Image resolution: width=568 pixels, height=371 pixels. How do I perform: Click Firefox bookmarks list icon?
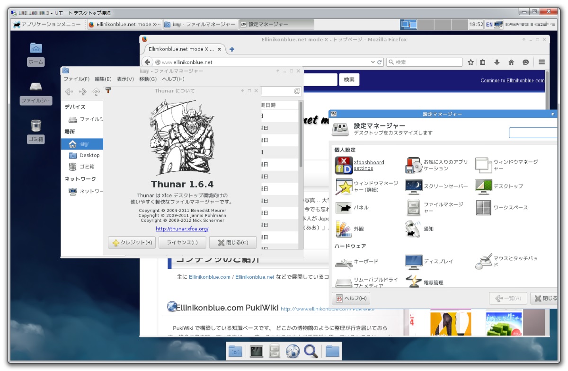pos(483,62)
